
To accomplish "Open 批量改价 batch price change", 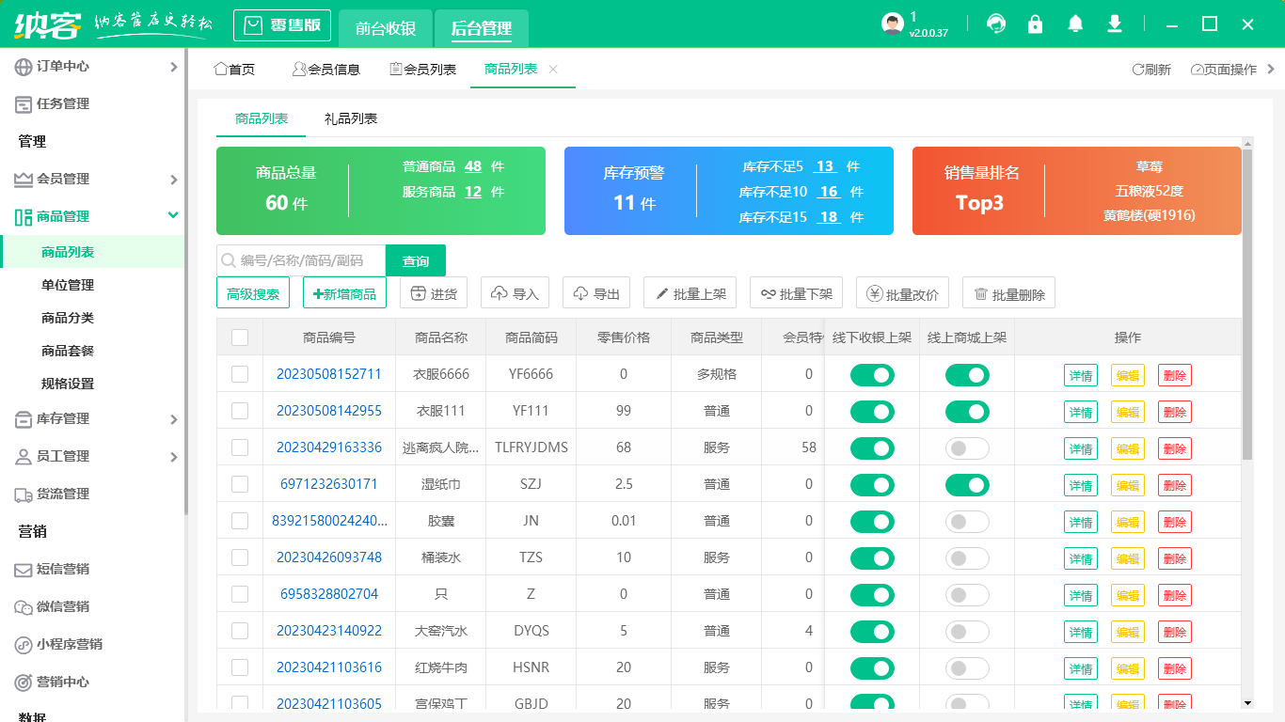I will [x=900, y=292].
